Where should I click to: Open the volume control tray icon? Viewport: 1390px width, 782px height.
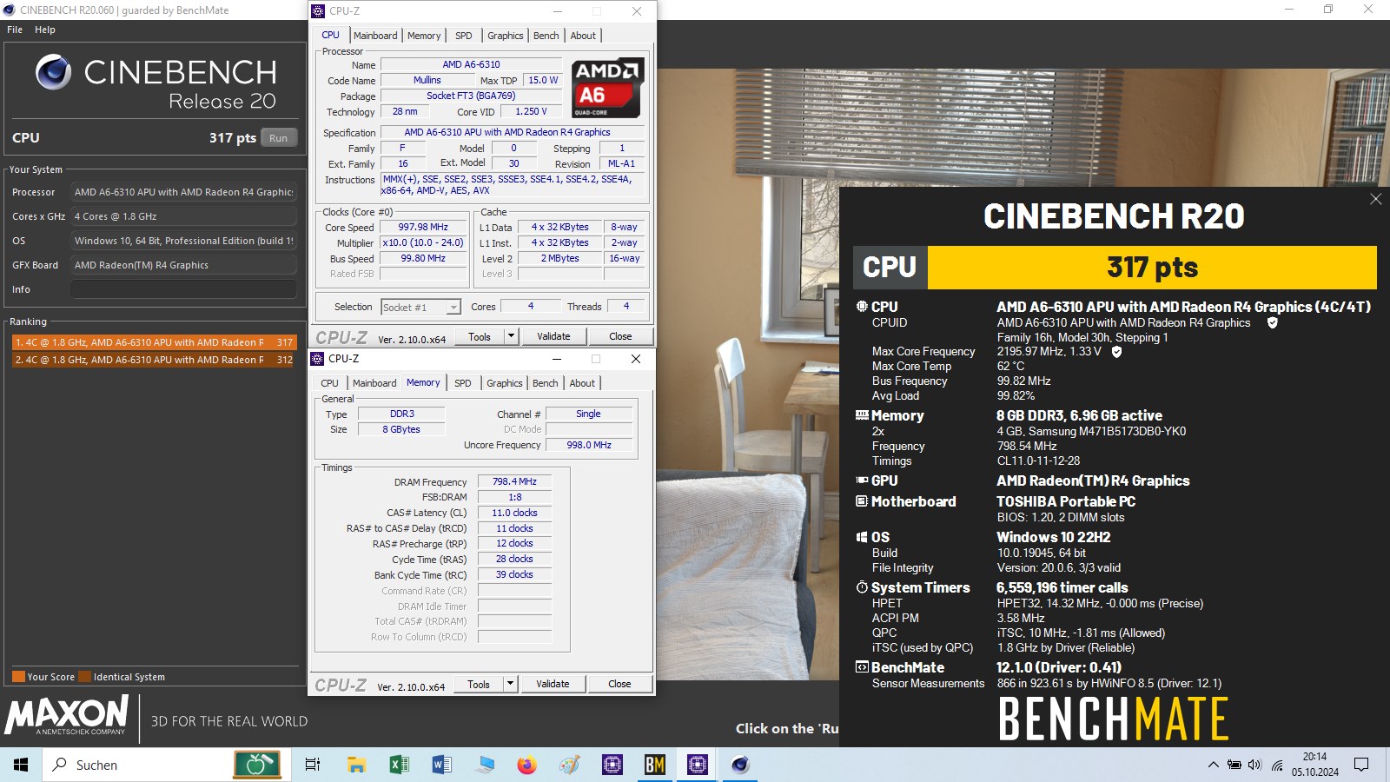click(1254, 765)
